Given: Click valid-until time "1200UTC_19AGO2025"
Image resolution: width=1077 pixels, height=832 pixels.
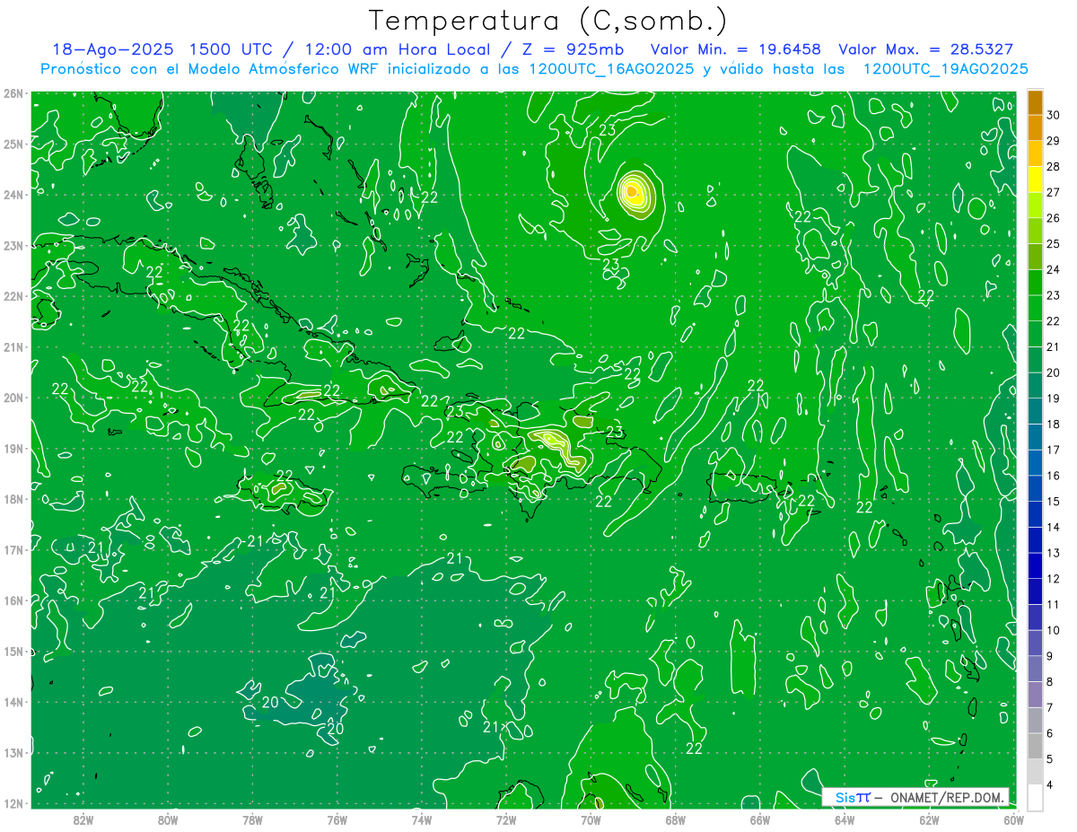Looking at the screenshot, I should 945,69.
